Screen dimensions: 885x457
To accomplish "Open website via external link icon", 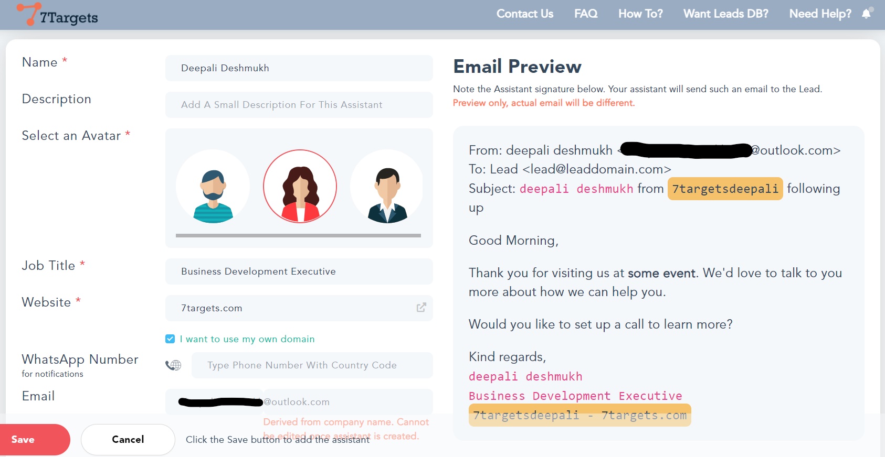I will click(421, 308).
